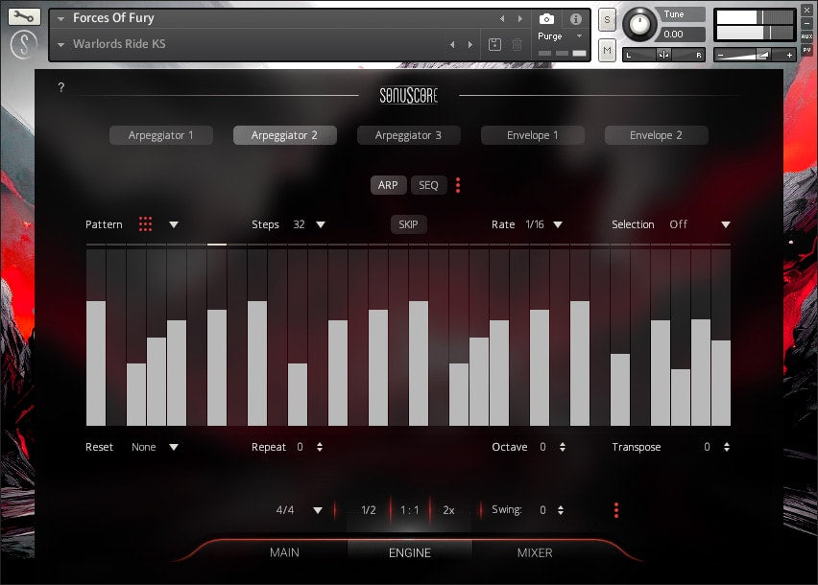
Task: Show instrument info with the i icon
Action: (x=575, y=19)
